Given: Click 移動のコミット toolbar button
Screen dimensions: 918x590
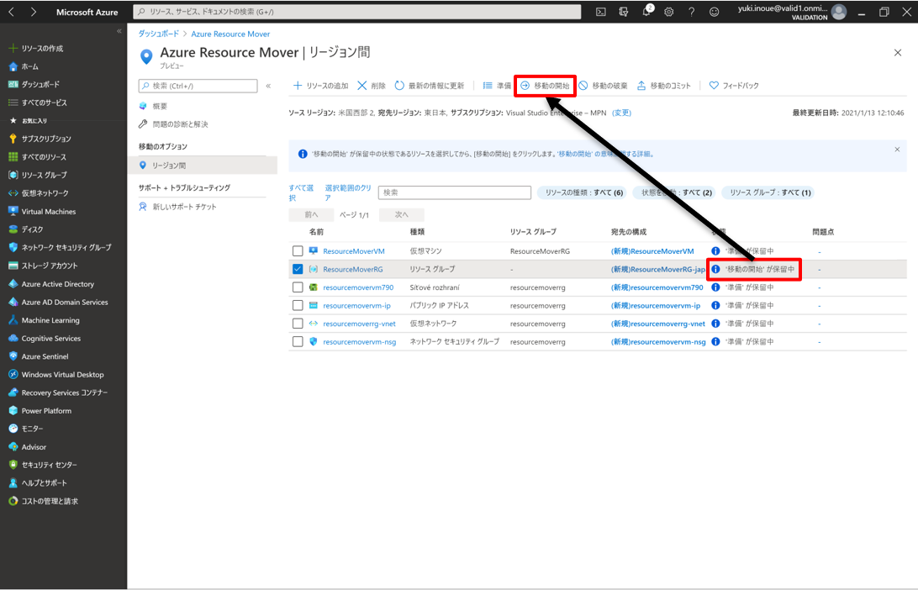Looking at the screenshot, I should [x=664, y=86].
